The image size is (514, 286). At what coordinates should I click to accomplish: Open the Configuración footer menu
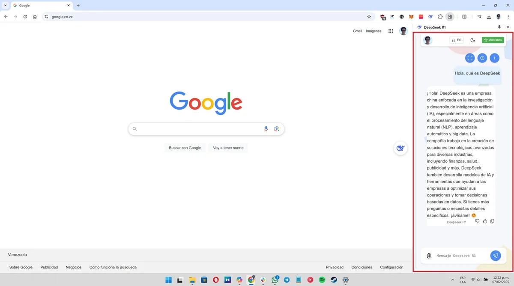click(391, 267)
